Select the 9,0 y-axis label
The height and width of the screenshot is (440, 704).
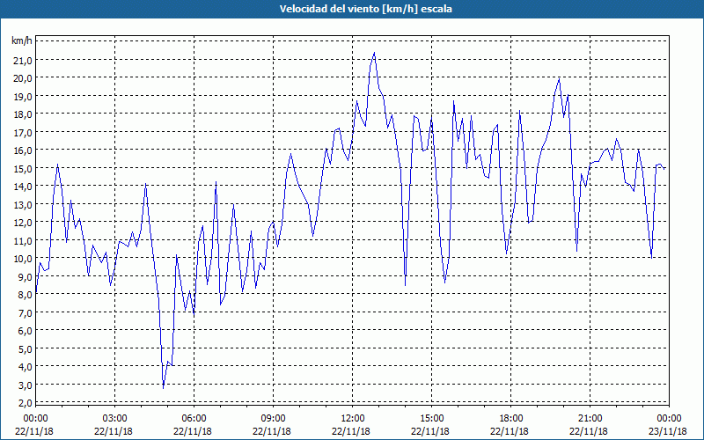click(26, 276)
